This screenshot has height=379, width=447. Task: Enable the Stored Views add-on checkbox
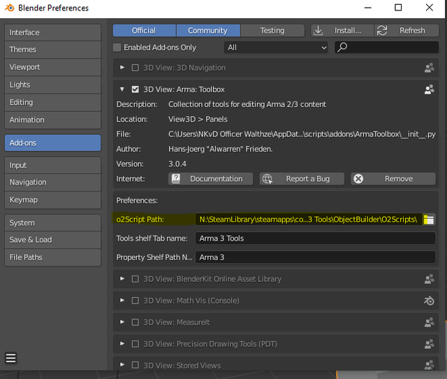[135, 365]
